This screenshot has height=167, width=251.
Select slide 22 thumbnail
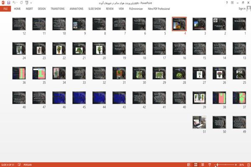(x=59, y=49)
